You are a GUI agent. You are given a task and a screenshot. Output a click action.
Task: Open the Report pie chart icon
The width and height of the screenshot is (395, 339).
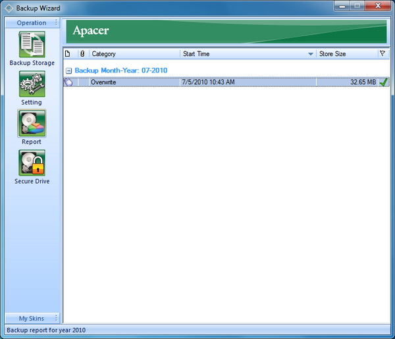(x=32, y=123)
